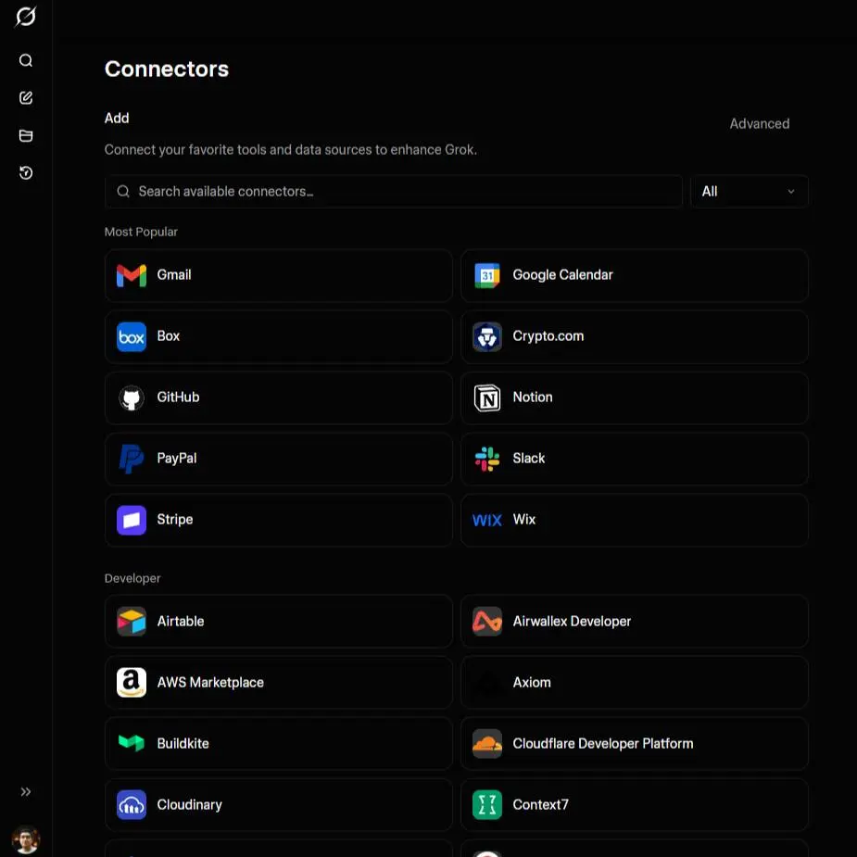Image resolution: width=857 pixels, height=857 pixels.
Task: Open the history icon in the sidebar
Action: [x=26, y=172]
